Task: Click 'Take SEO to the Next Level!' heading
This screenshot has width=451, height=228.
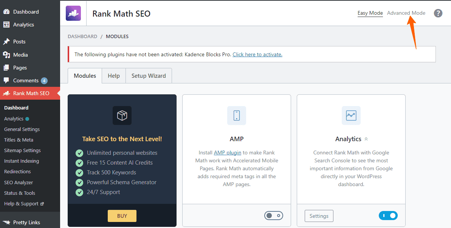Action: (122, 139)
